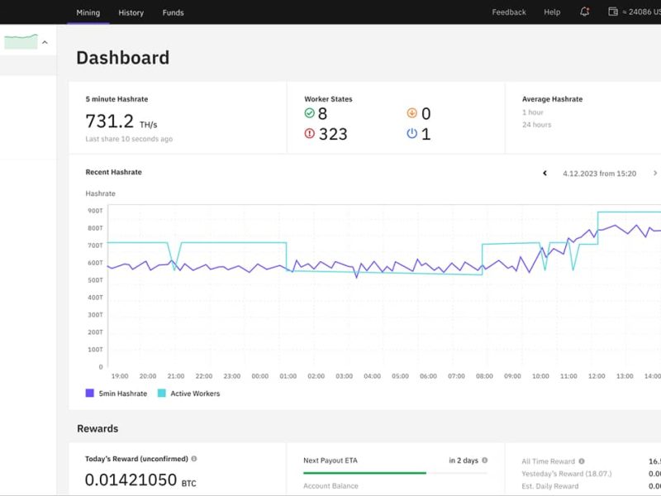Toggle the 5min Hashrate legend series
The height and width of the screenshot is (496, 661).
pos(116,393)
